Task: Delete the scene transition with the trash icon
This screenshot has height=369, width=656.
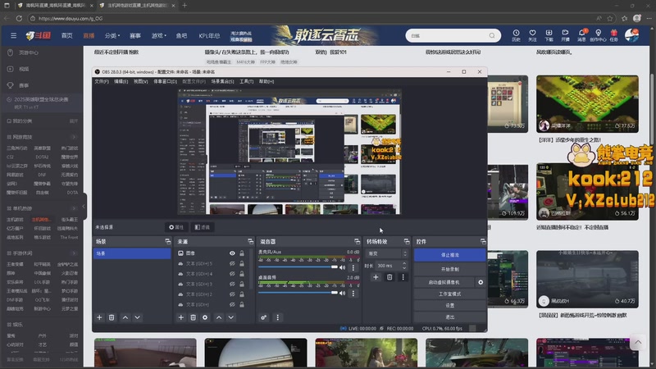Action: [x=389, y=277]
